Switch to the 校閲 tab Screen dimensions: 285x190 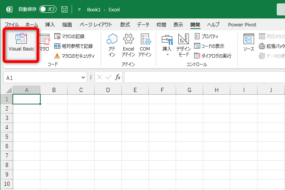(x=161, y=25)
